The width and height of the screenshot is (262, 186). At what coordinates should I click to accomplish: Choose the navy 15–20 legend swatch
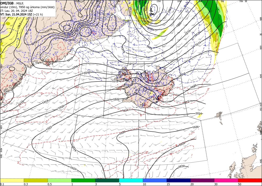coord(179,180)
